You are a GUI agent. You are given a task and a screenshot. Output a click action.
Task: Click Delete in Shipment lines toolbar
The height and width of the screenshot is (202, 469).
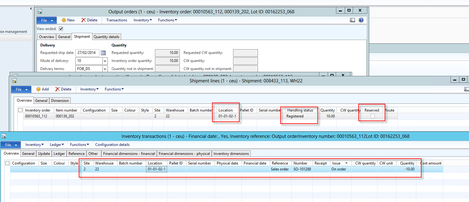(x=63, y=89)
